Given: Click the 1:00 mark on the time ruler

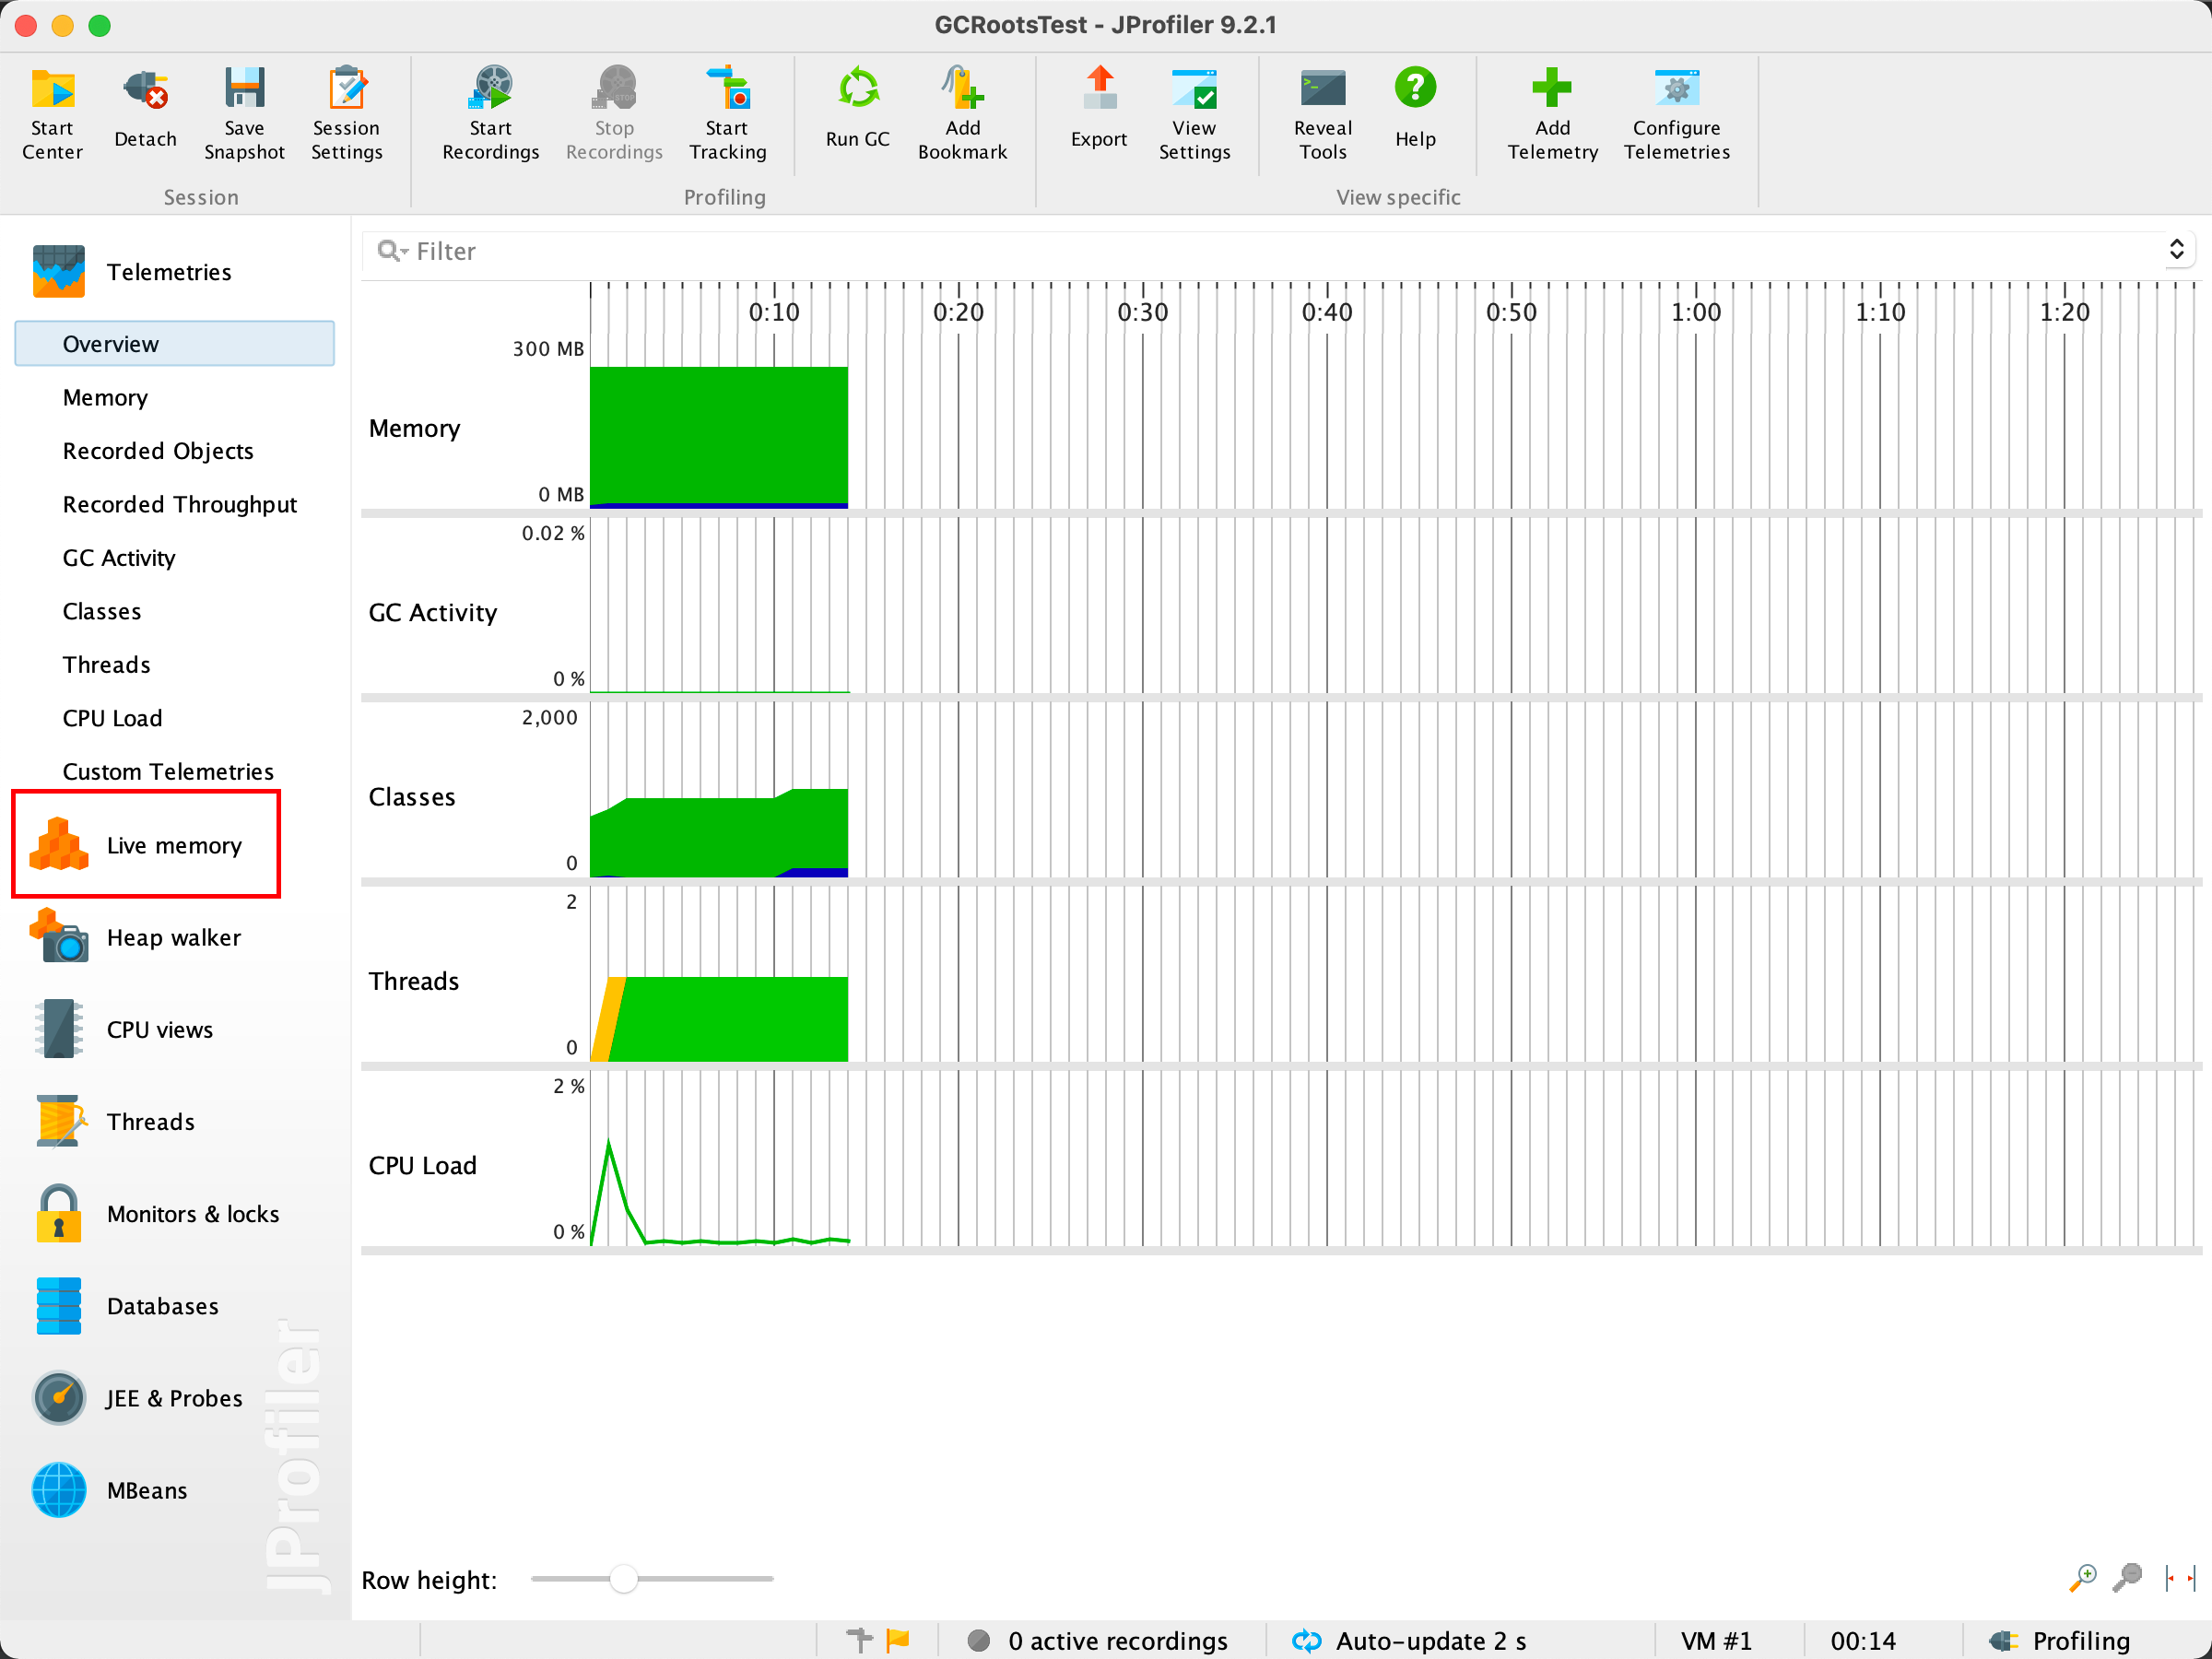Looking at the screenshot, I should (1695, 312).
